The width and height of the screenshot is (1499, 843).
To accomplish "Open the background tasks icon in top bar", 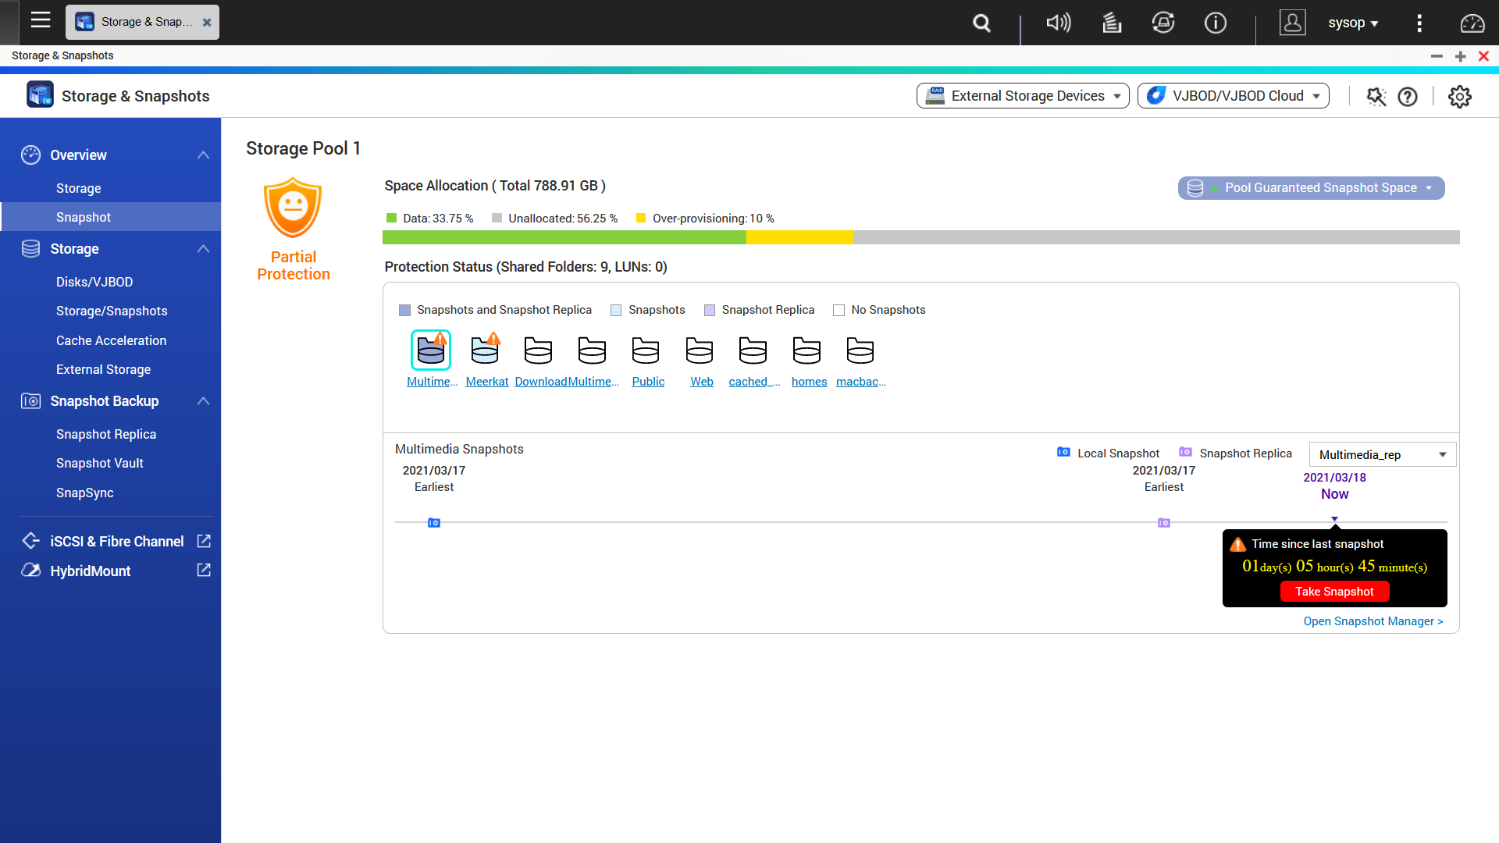I will (x=1111, y=23).
